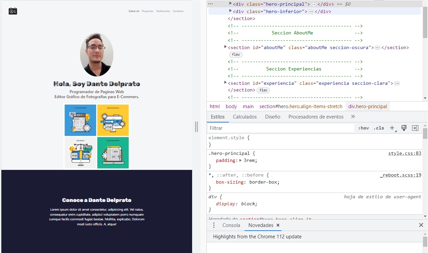Expand the padding shorthand triangle

241,160
